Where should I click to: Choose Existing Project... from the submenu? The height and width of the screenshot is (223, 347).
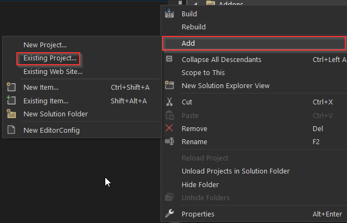click(50, 58)
